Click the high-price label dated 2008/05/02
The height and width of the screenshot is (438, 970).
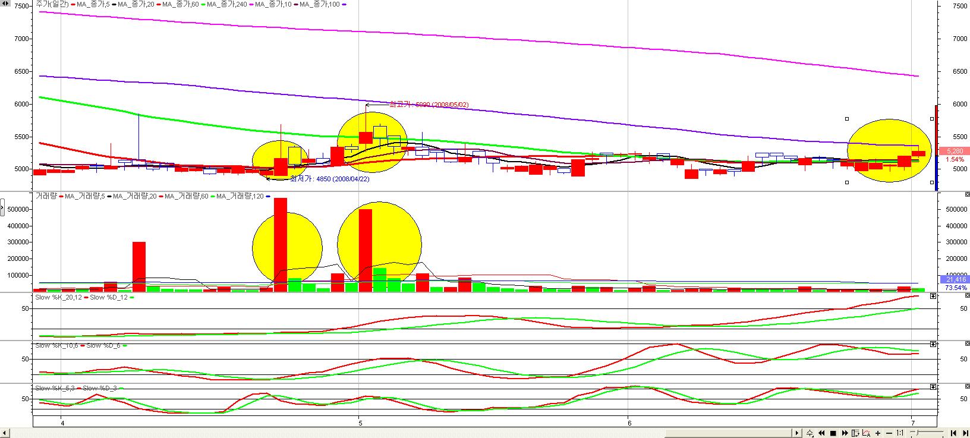click(429, 105)
